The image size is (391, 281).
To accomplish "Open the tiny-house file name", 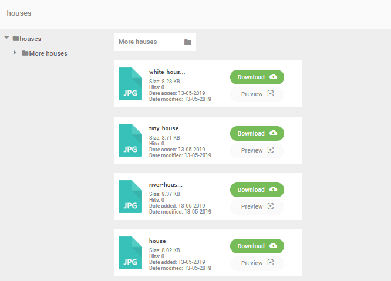I will pos(164,128).
